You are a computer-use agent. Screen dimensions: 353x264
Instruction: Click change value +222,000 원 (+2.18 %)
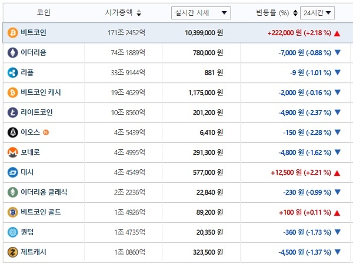[x=299, y=33]
